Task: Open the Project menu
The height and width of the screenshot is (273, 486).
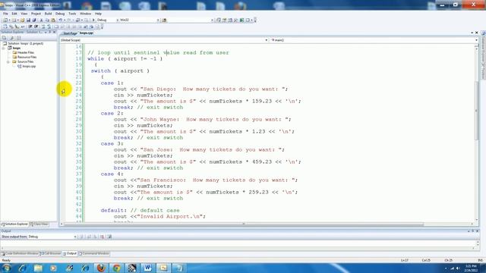Action: [36, 14]
